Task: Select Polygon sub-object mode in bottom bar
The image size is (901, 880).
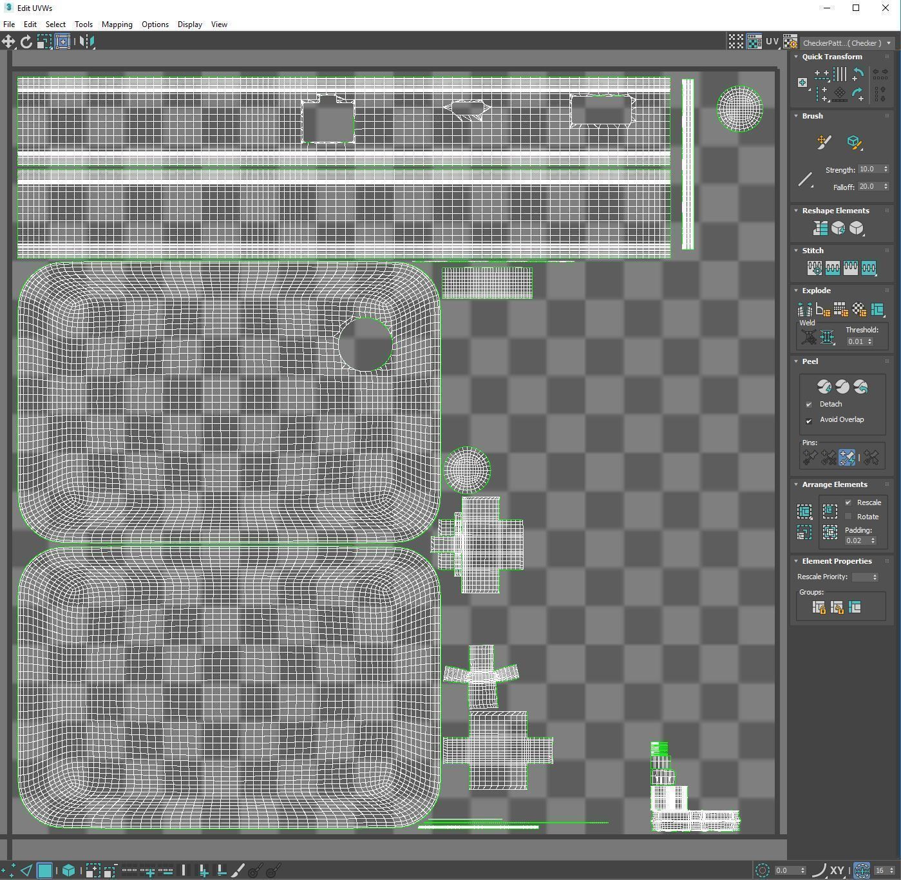Action: click(x=44, y=871)
